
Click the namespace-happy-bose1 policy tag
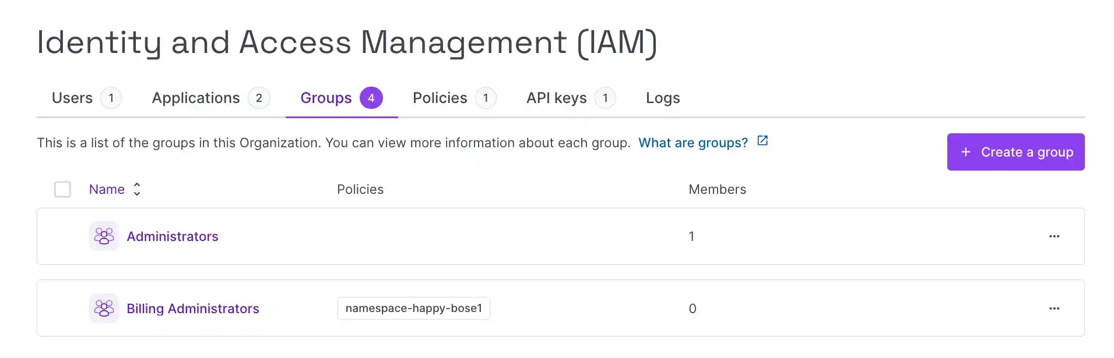coord(414,309)
